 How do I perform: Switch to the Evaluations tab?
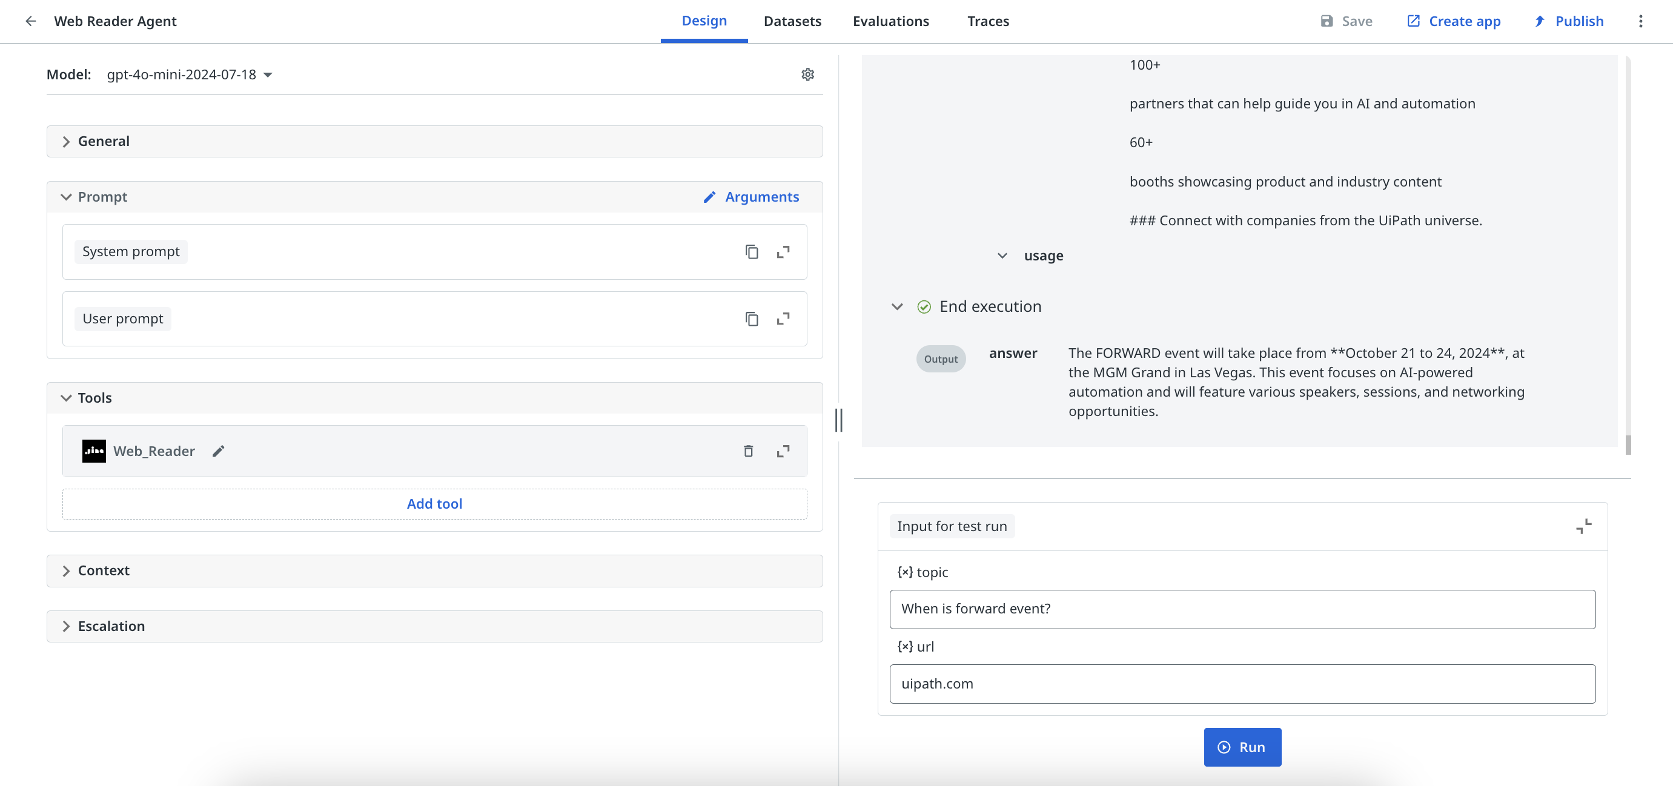[890, 21]
